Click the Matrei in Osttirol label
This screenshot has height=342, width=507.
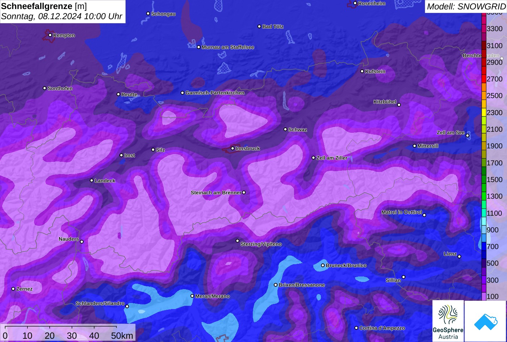[402, 212]
